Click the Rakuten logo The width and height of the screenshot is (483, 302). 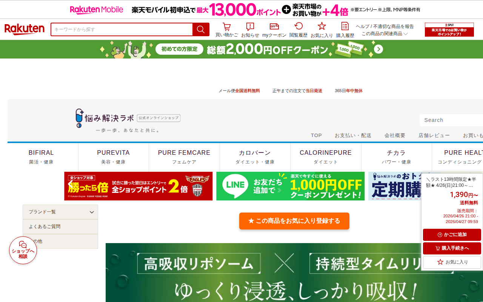[x=25, y=29]
